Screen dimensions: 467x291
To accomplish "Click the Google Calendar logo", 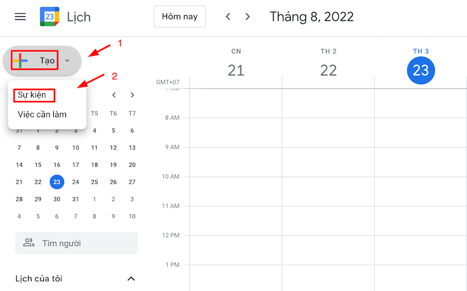I will tap(49, 16).
